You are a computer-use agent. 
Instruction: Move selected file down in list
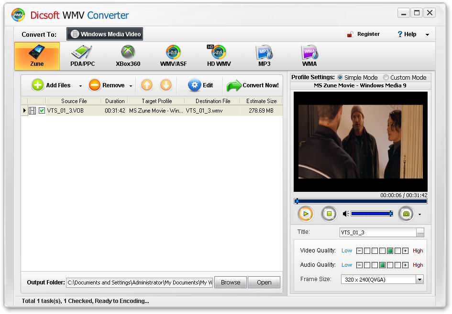tap(166, 85)
